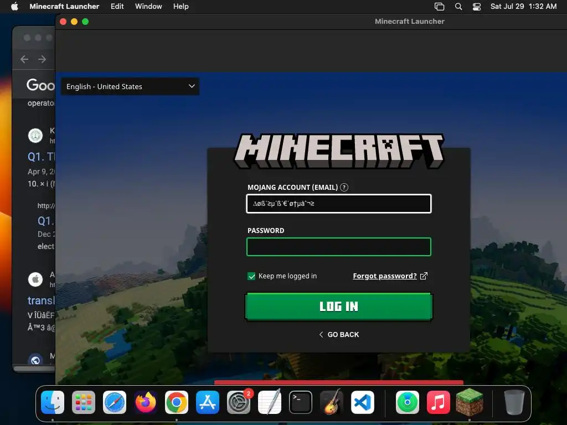Open Finder from the dock
567x425 pixels.
pos(53,402)
